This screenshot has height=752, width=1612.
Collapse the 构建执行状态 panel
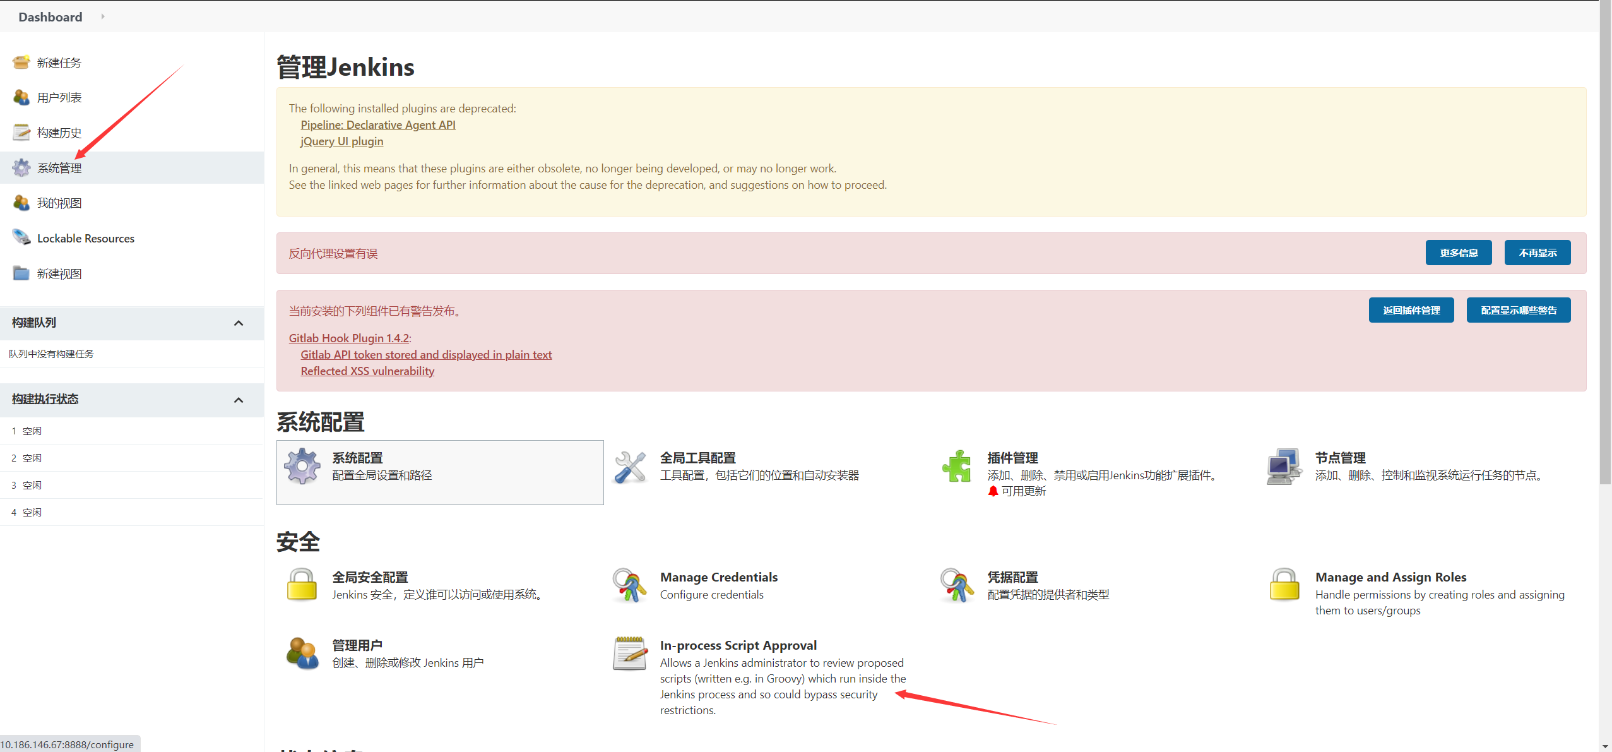coord(239,400)
